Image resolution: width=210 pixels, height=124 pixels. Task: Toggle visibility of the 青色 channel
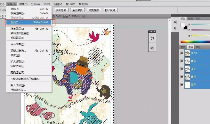(x=182, y=61)
